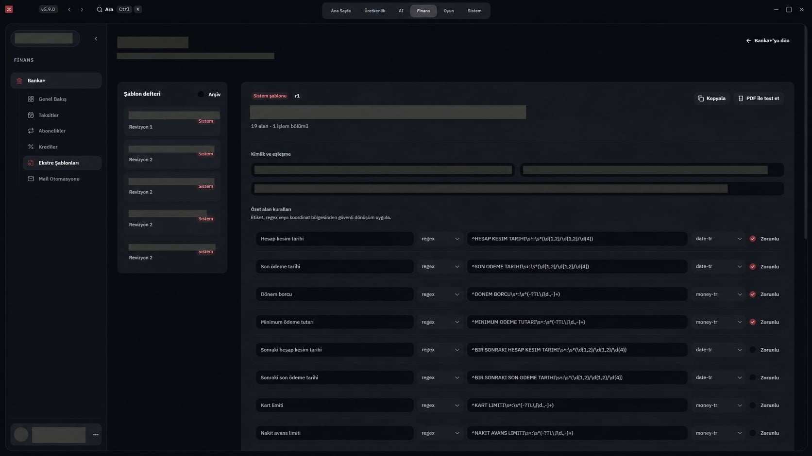Check Zorunlu for Kart limiti
The height and width of the screenshot is (456, 812).
click(x=752, y=405)
